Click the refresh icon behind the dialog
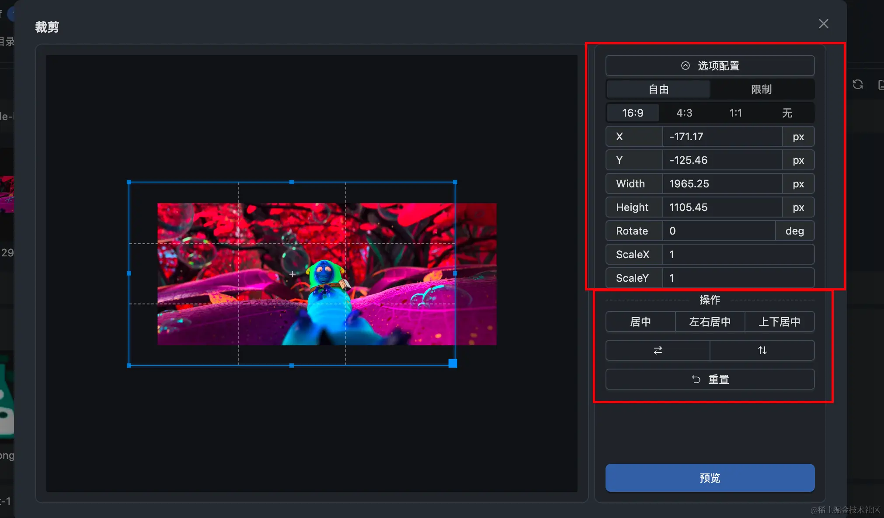The height and width of the screenshot is (518, 884). (858, 84)
